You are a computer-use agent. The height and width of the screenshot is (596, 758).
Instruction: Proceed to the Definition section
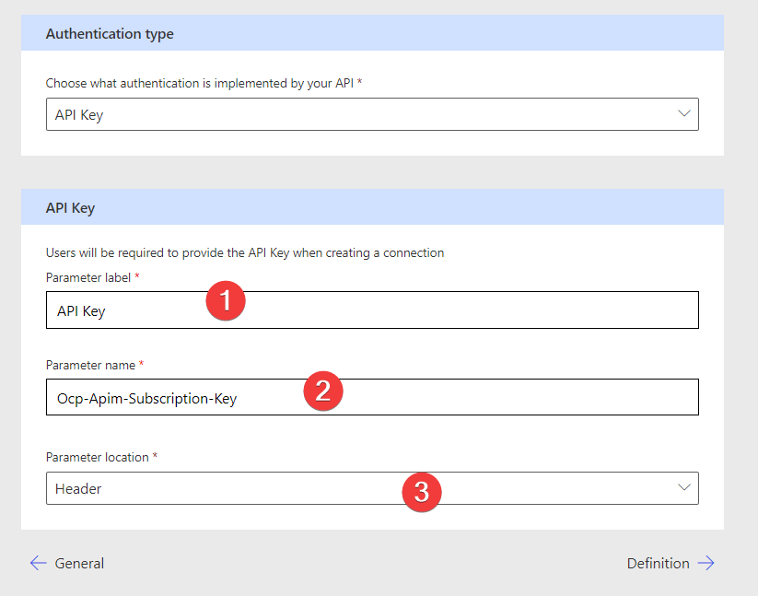pyautogui.click(x=659, y=563)
